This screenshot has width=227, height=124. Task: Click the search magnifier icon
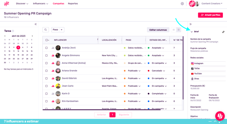46,30
